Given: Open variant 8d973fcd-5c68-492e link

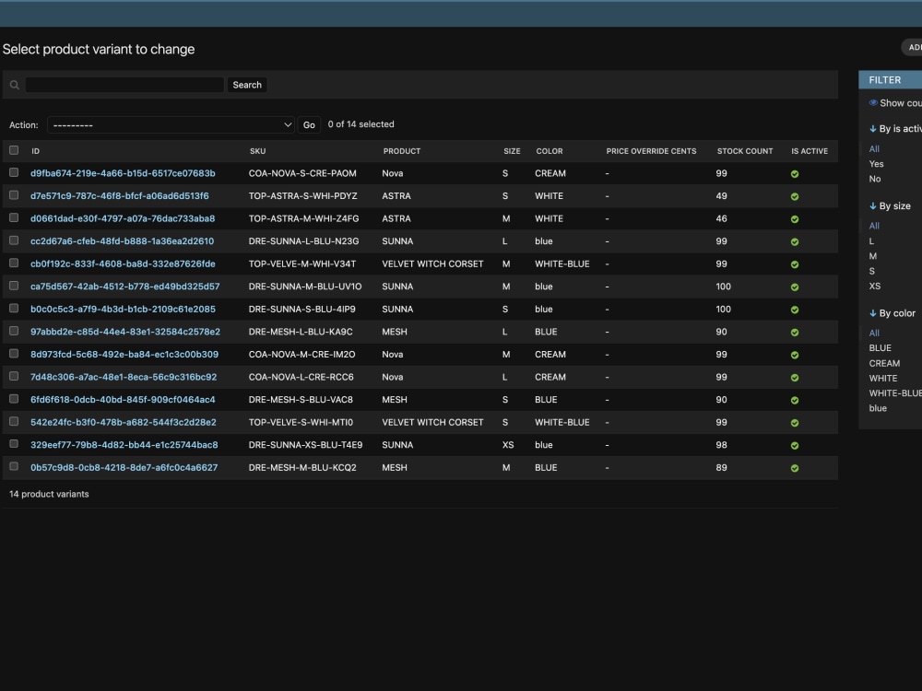Looking at the screenshot, I should point(124,355).
